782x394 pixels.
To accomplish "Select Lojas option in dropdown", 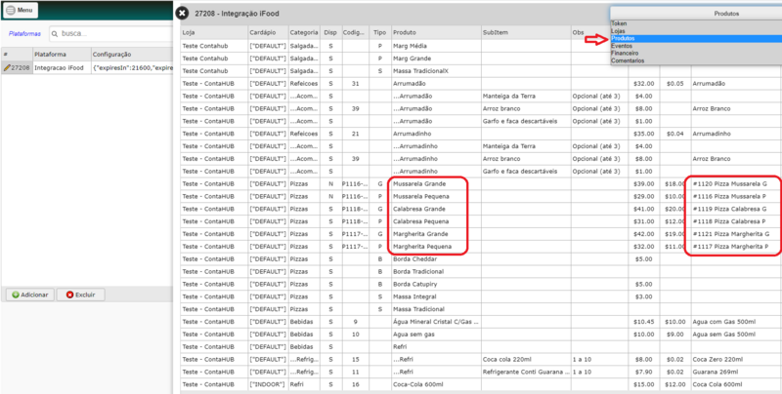I will coord(696,31).
